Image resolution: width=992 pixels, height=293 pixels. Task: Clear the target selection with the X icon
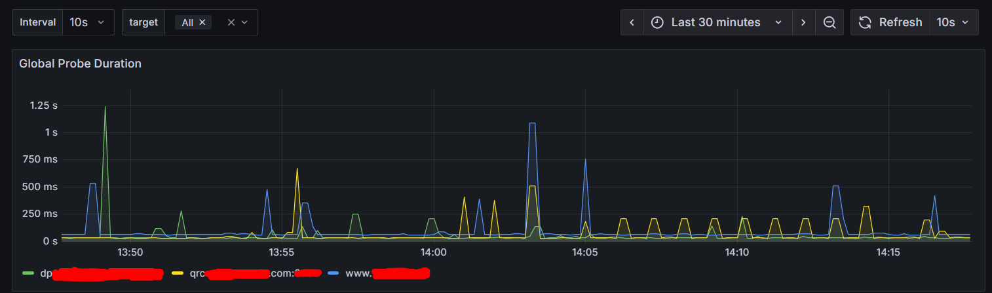231,22
